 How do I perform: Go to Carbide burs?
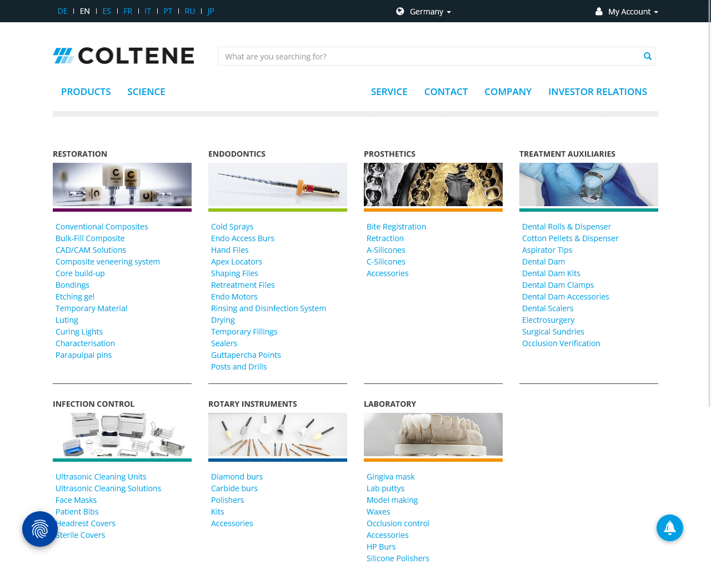234,488
